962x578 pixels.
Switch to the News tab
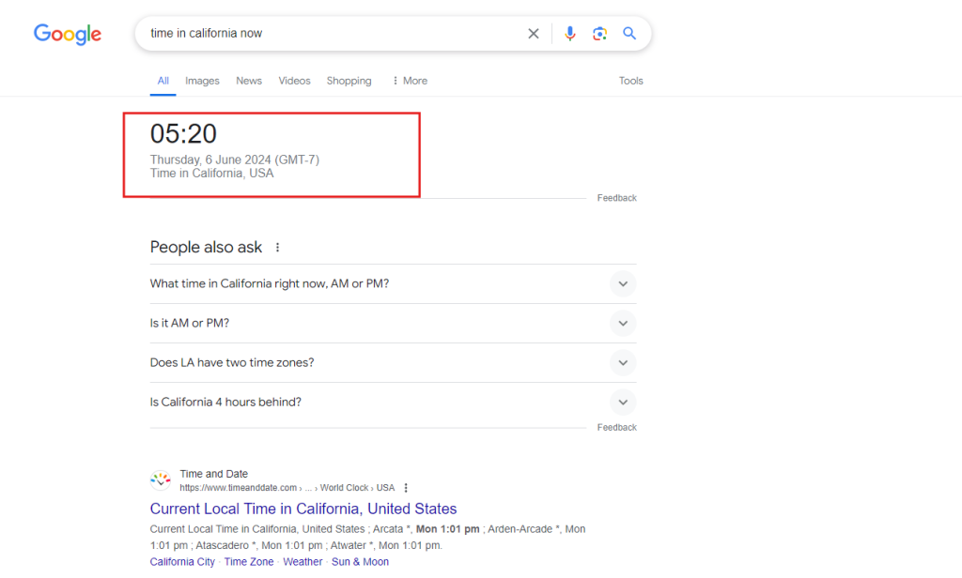pyautogui.click(x=248, y=81)
